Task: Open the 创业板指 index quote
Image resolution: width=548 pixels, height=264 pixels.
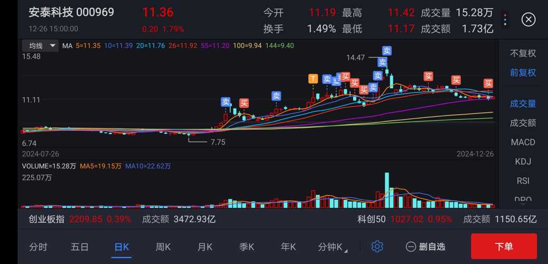Action: point(46,219)
